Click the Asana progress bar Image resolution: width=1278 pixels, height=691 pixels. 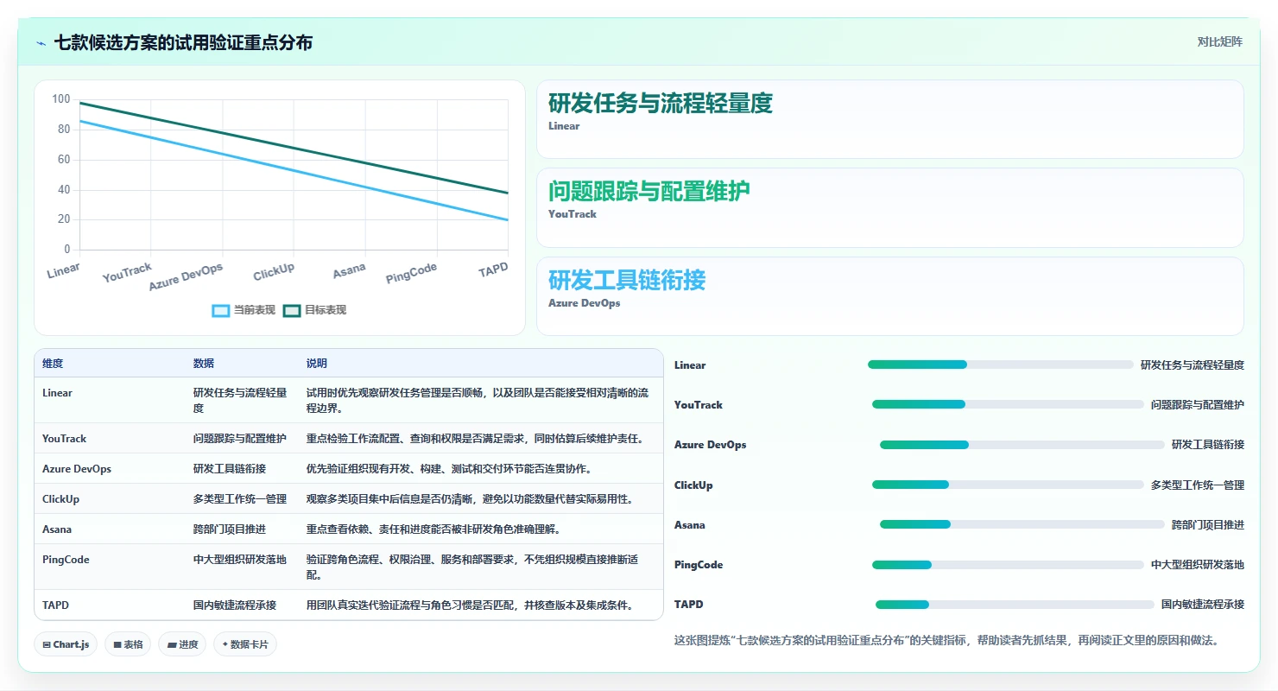pyautogui.click(x=1022, y=524)
